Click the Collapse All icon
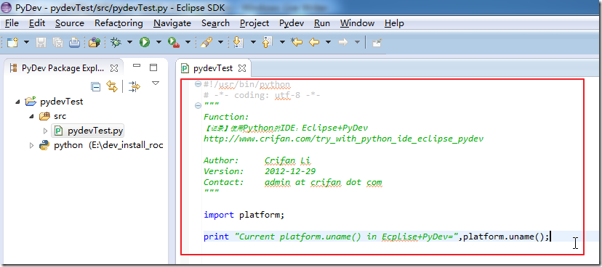This screenshot has width=602, height=267. (x=95, y=87)
